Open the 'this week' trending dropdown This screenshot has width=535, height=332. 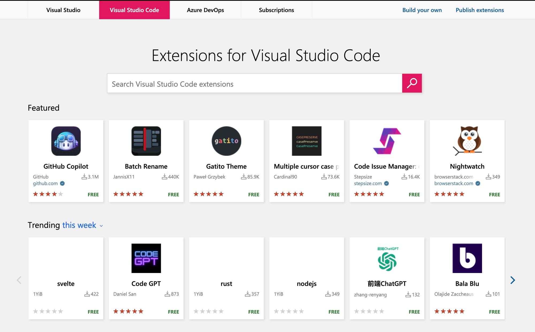(79, 225)
